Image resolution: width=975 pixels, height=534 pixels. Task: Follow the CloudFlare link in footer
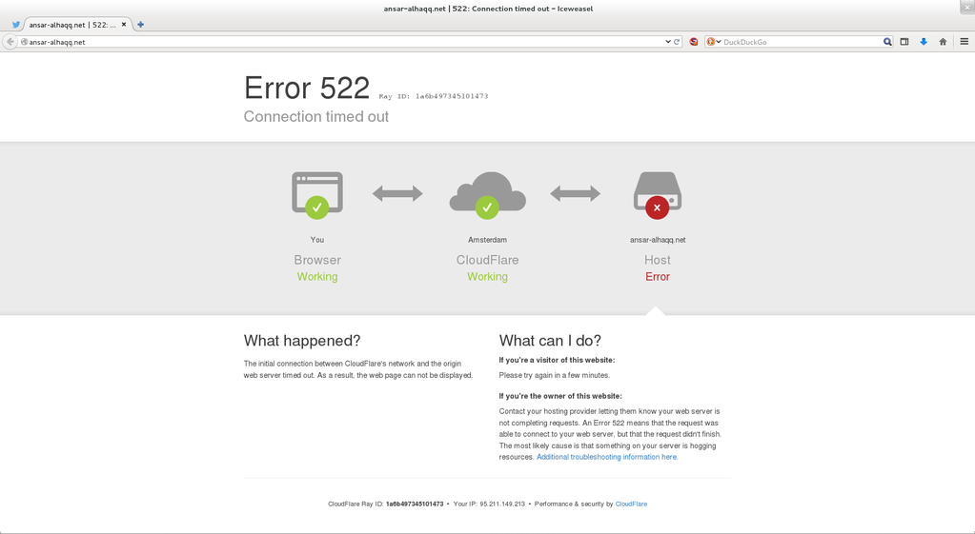click(631, 504)
